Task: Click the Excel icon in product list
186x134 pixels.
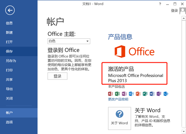Action: coord(117,94)
